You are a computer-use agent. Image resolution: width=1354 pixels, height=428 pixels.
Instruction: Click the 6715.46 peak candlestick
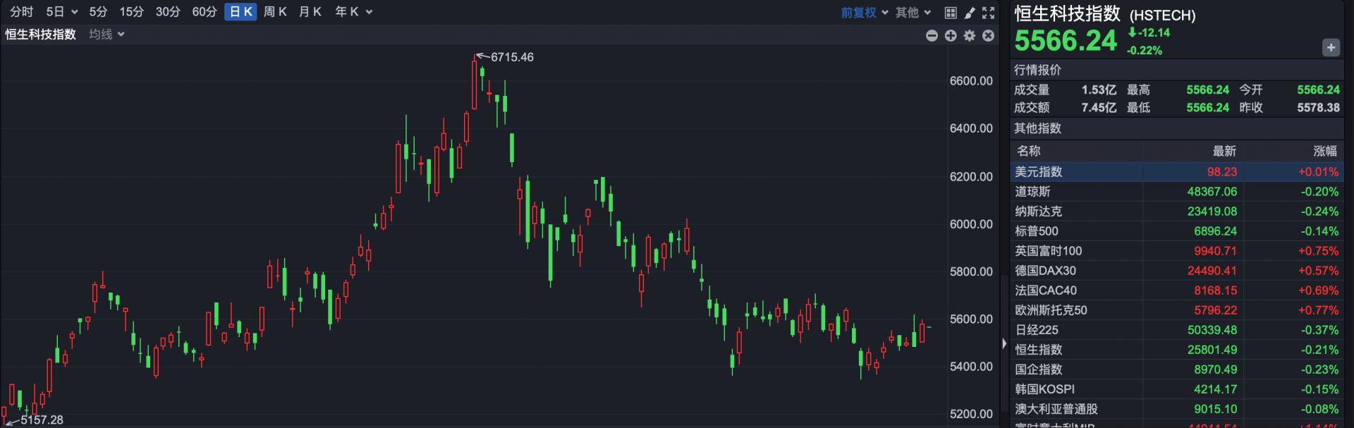[475, 85]
